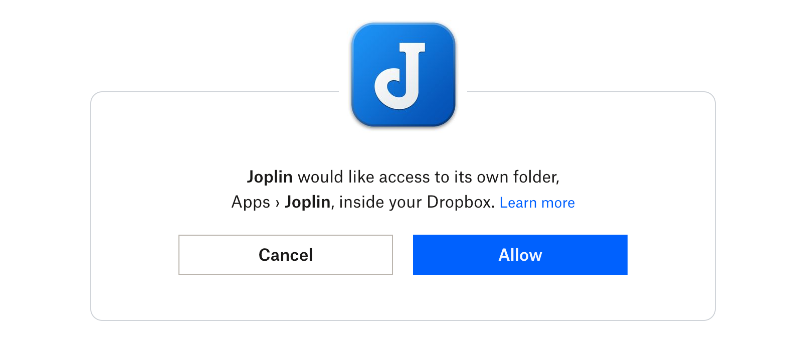Dismiss the dialog using Cancel
Screen dimensions: 793x350
pyautogui.click(x=286, y=255)
